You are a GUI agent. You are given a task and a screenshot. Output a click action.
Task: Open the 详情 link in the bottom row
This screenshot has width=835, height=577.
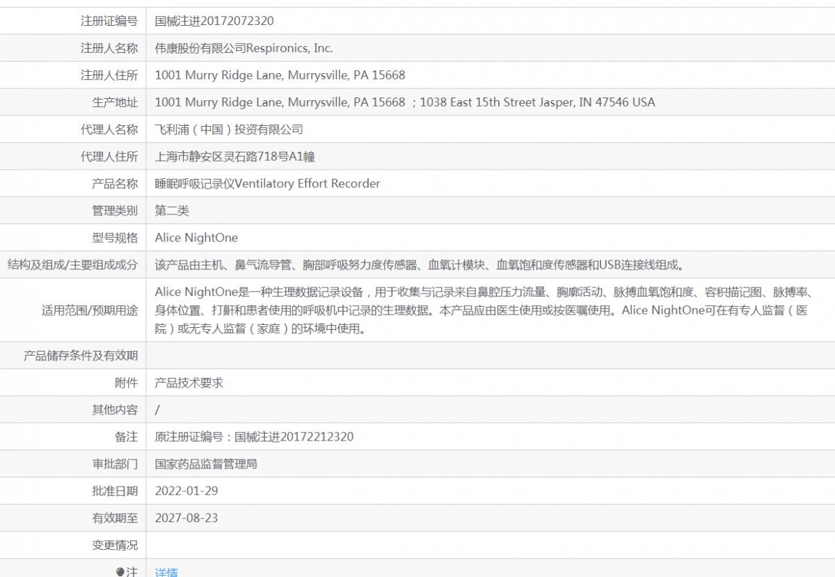coord(166,572)
